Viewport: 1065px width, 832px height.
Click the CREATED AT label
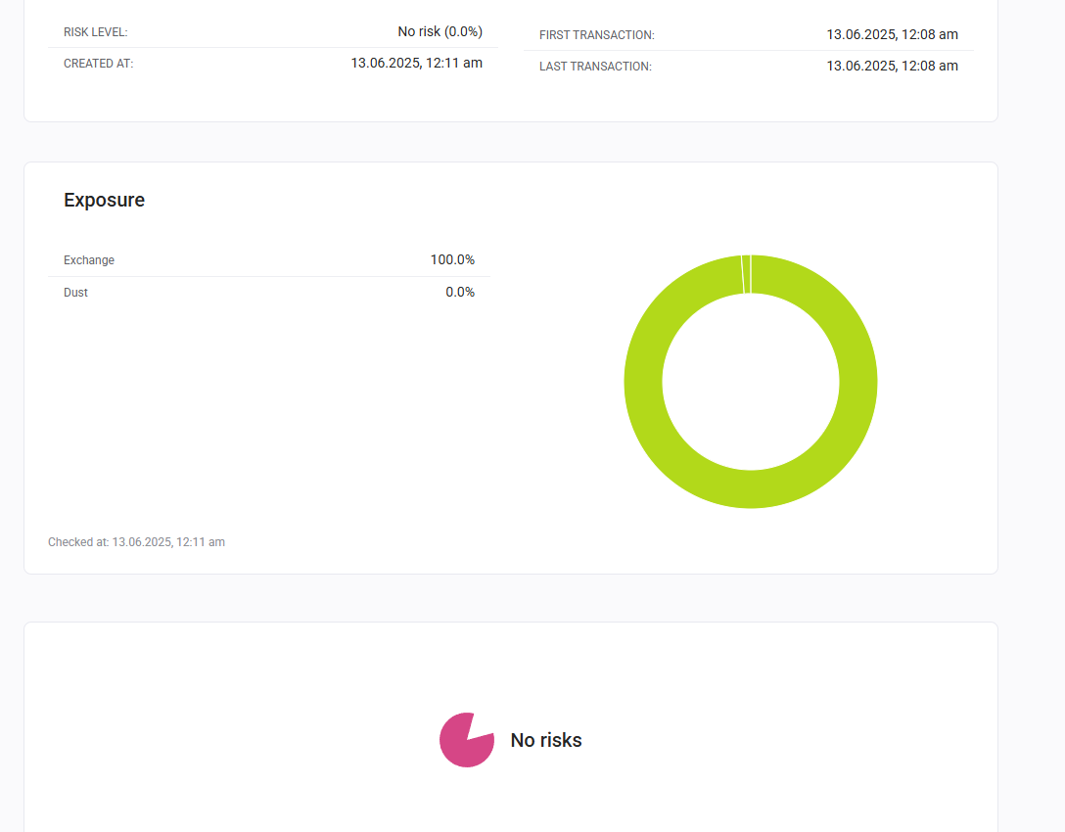tap(98, 64)
